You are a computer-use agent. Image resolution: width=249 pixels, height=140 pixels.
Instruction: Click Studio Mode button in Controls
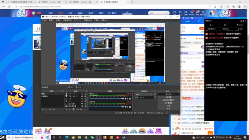[x=168, y=103]
